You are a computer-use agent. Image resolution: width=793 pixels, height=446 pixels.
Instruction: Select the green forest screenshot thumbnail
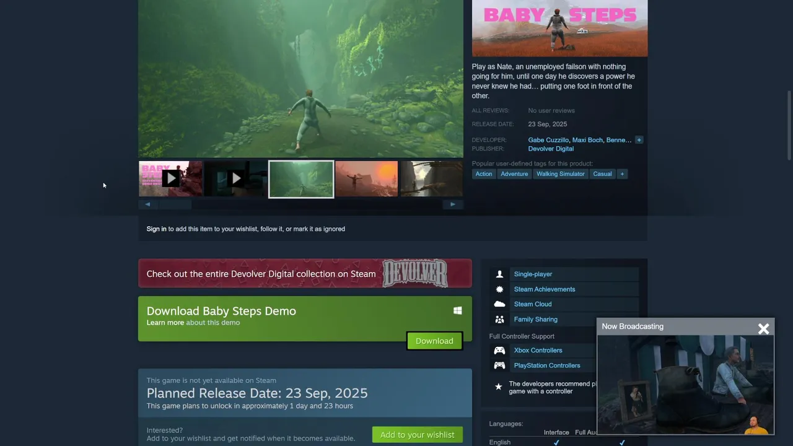click(x=301, y=179)
